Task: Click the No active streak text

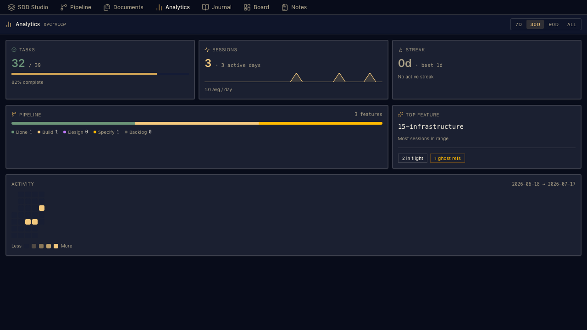Action: click(415, 77)
